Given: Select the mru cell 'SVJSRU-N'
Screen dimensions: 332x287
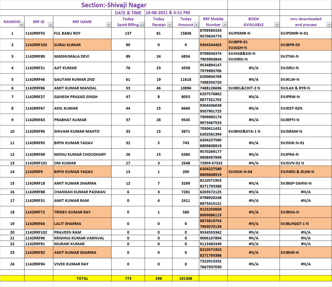Looking at the screenshot, I should click(x=306, y=68).
